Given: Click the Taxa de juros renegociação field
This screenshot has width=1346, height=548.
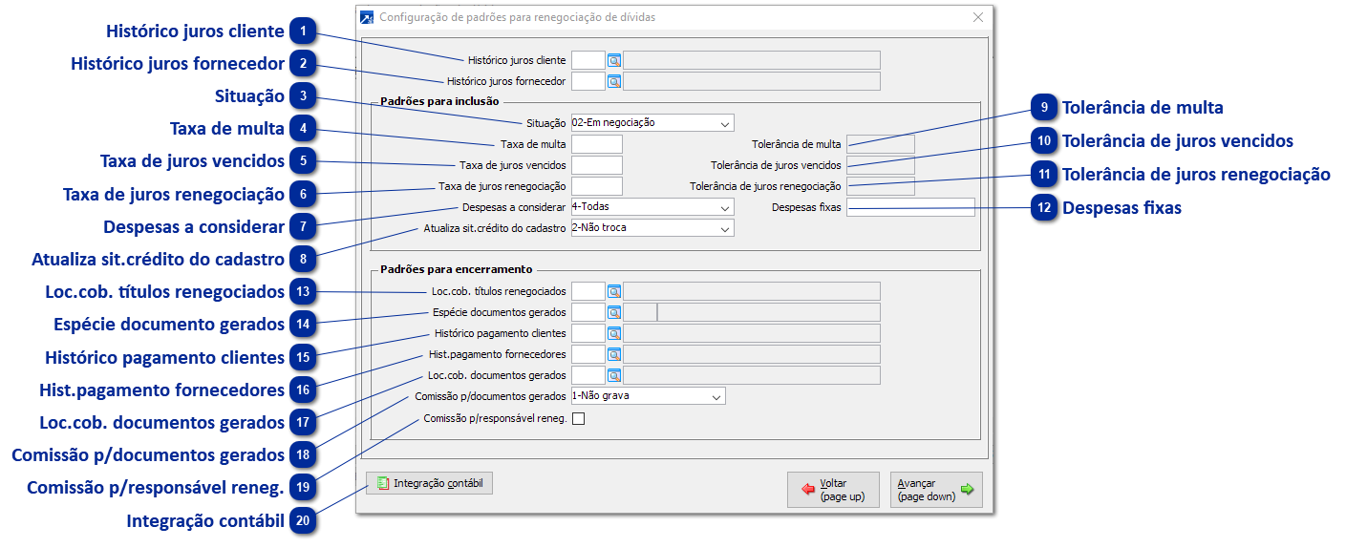Looking at the screenshot, I should pyautogui.click(x=596, y=186).
